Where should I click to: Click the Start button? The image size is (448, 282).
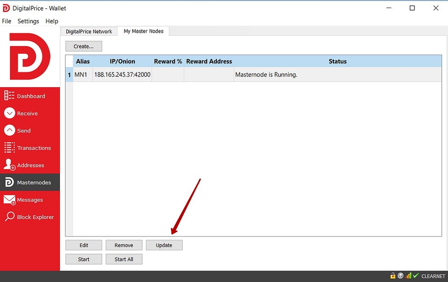point(84,259)
